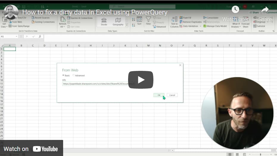
Task: Select the Basic radio button
Action: click(63, 75)
